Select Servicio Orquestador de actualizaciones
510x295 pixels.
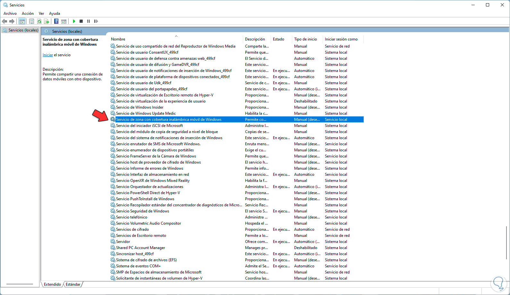(237, 187)
